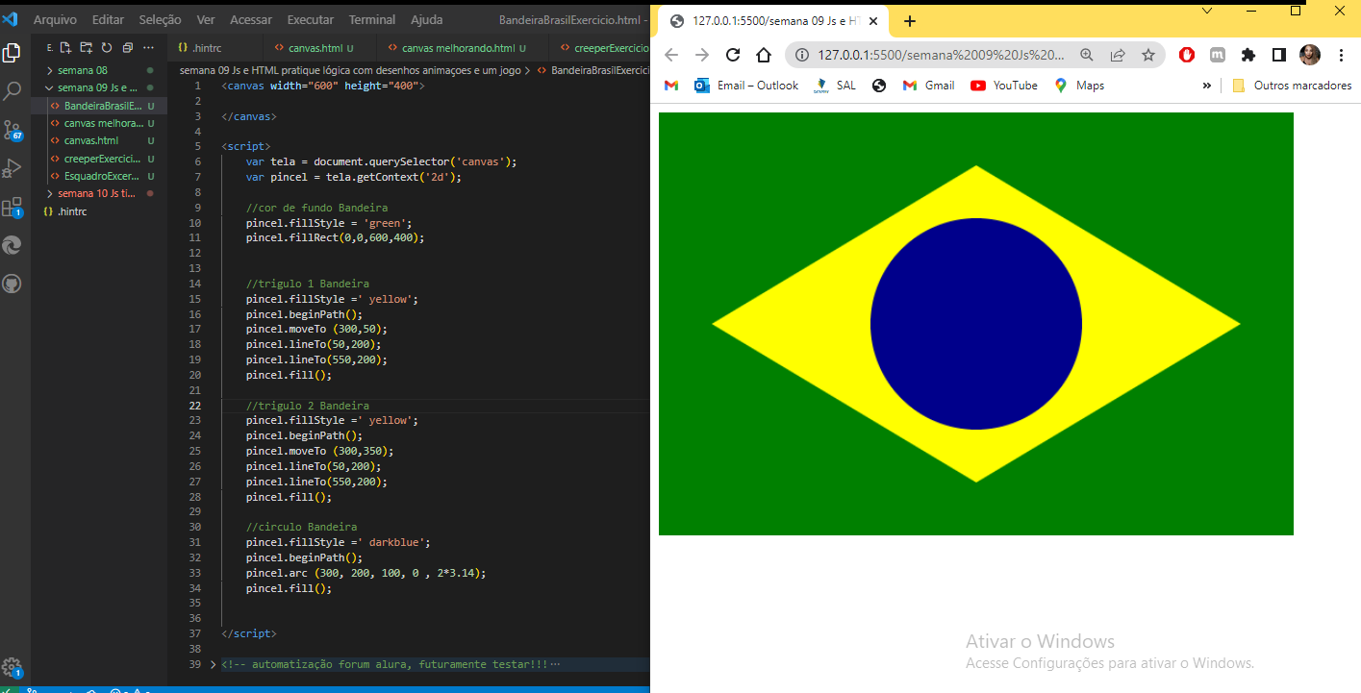Show hidden bookmarks via double chevron
The image size is (1361, 693).
(1207, 86)
